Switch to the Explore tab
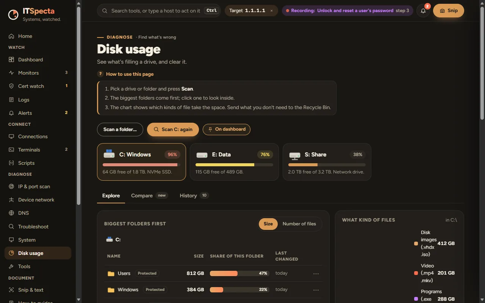Viewport: 485px width, 303px height. click(x=111, y=195)
